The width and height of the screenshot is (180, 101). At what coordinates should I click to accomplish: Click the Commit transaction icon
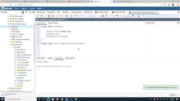click(124, 16)
